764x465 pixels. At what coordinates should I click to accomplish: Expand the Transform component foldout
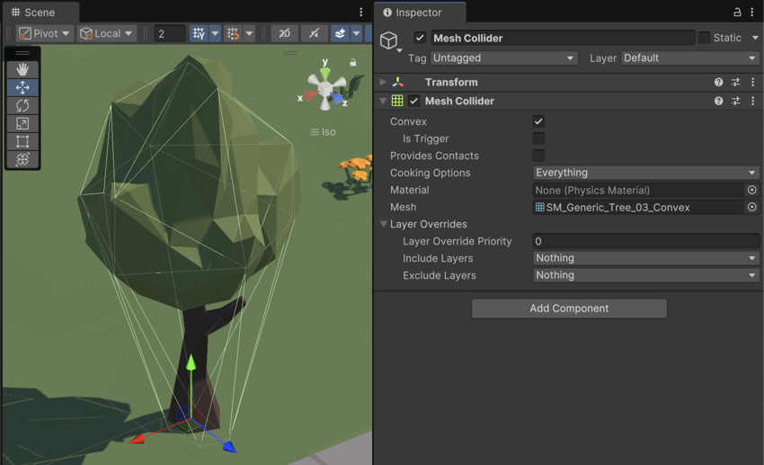383,83
